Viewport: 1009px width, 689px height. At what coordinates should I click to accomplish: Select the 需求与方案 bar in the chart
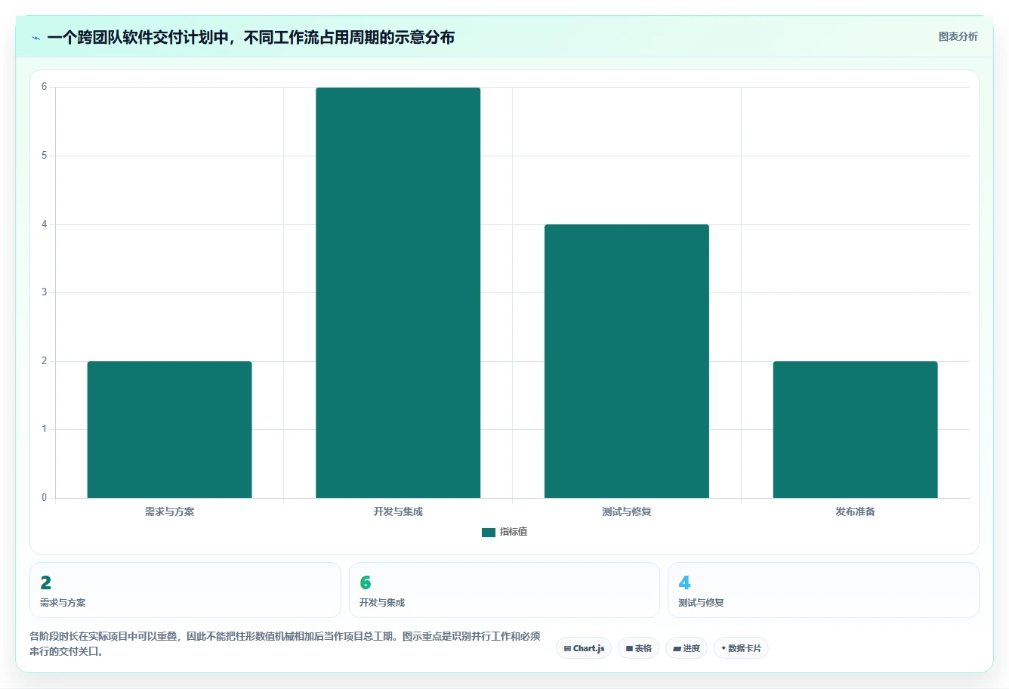[169, 430]
